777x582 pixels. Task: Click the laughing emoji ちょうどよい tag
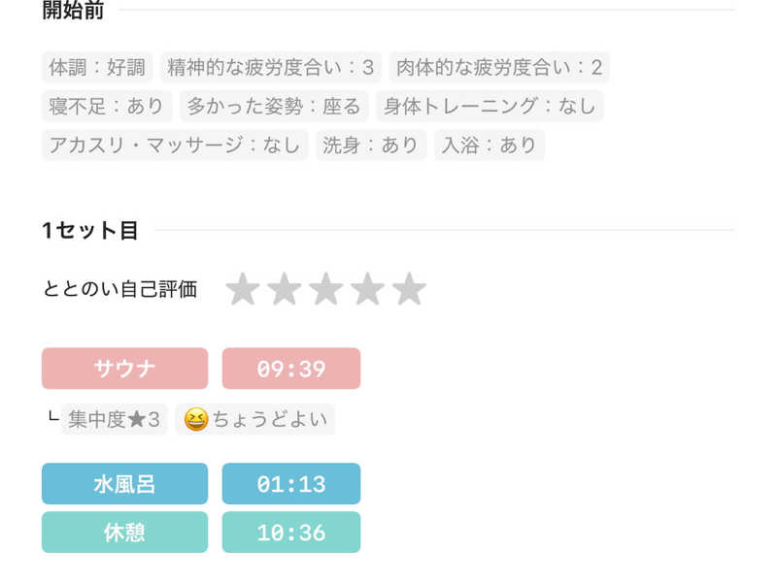tap(255, 419)
